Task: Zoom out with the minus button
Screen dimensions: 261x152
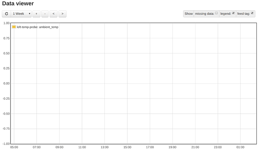Action: point(45,14)
